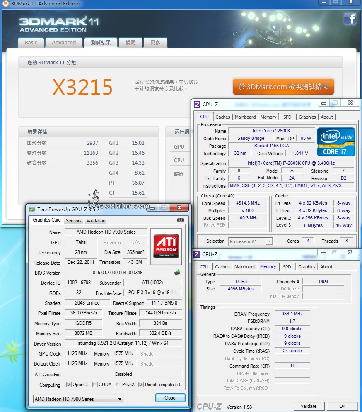This screenshot has width=362, height=412.
Task: Click the Validate button in CPU-Z
Action: [309, 406]
